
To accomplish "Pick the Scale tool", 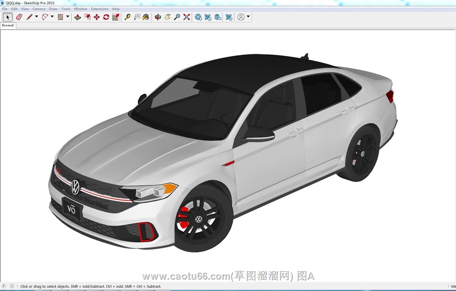I will click(116, 17).
